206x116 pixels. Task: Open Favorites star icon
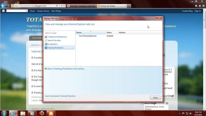point(200,6)
